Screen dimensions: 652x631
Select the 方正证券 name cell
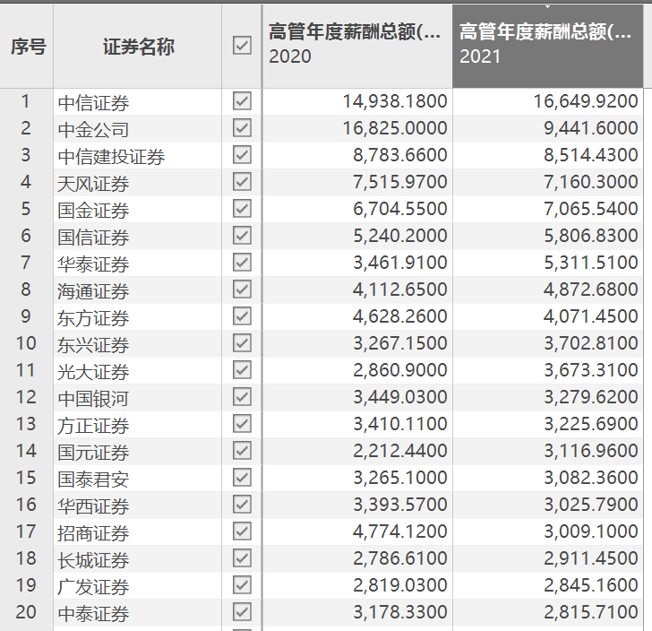point(137,424)
